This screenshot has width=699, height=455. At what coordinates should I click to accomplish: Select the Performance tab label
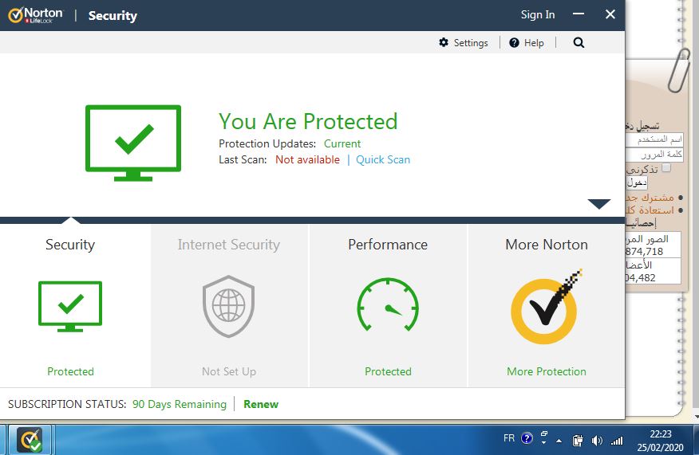(x=388, y=245)
